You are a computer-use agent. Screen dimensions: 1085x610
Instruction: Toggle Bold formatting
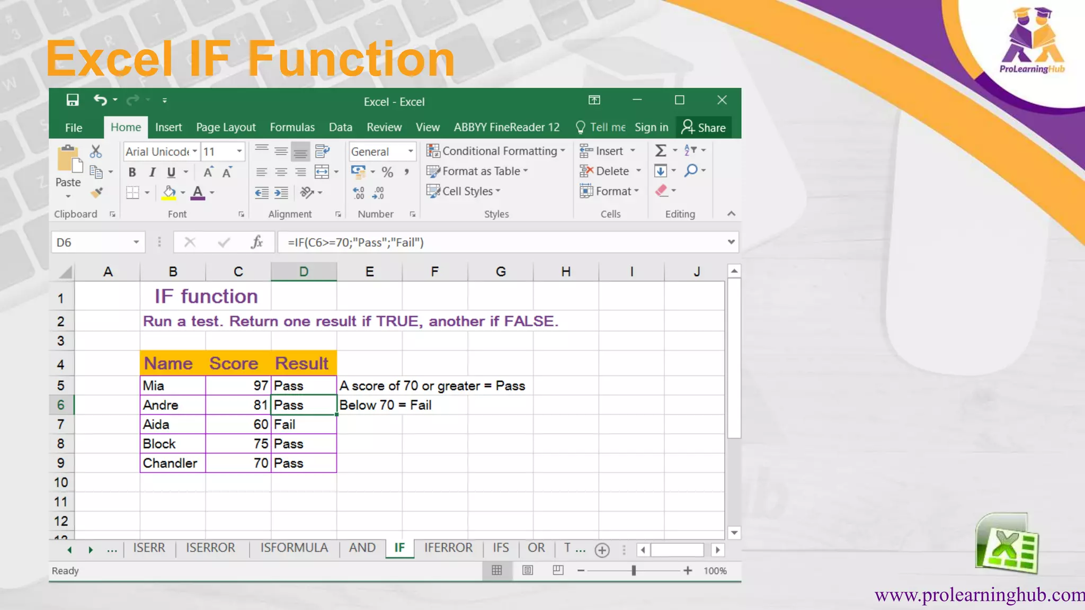[x=132, y=172]
